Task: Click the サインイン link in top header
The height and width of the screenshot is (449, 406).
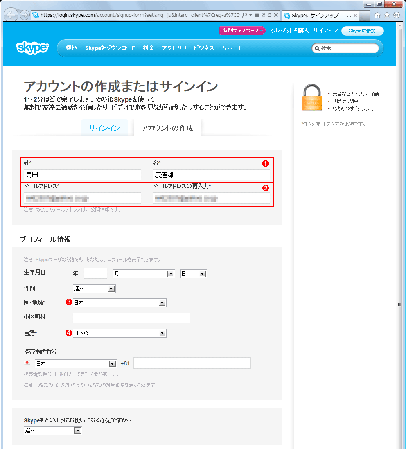Action: [x=325, y=31]
